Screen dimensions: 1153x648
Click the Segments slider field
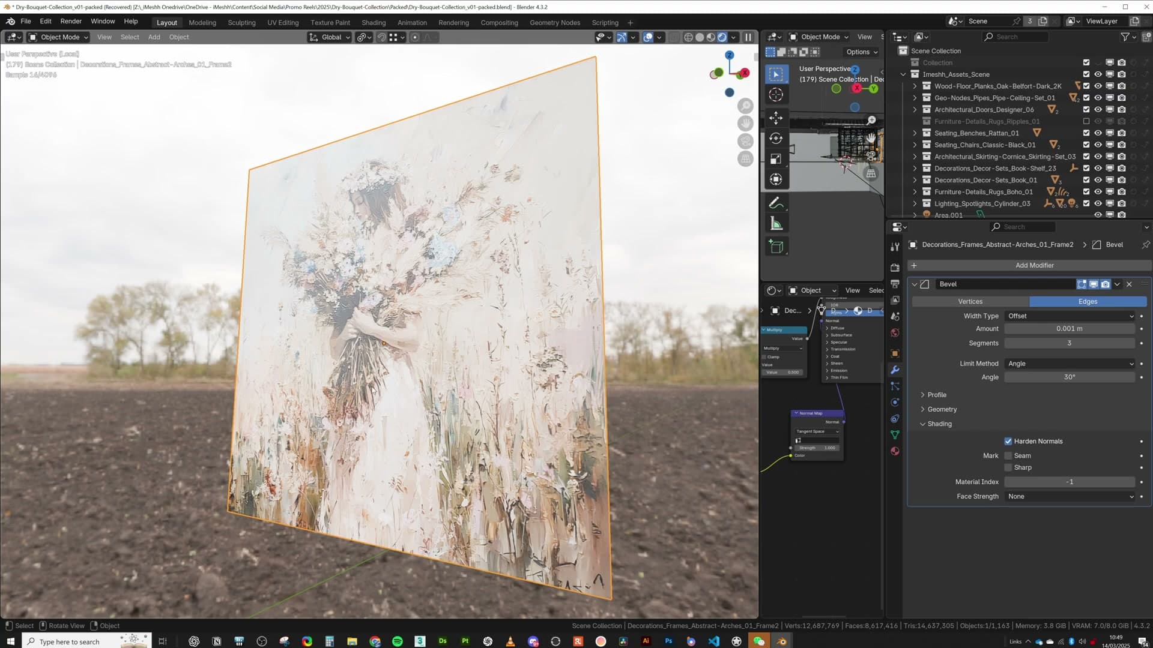click(x=1070, y=343)
